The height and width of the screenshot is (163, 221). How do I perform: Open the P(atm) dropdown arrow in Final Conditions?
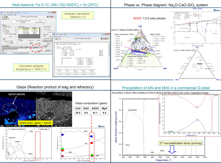32,47
